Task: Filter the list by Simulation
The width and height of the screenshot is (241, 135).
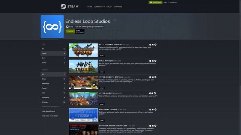Action: [x=53, y=97]
